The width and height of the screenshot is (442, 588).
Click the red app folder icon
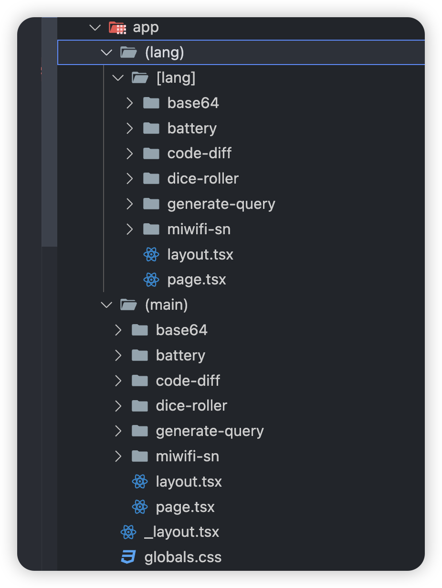118,27
